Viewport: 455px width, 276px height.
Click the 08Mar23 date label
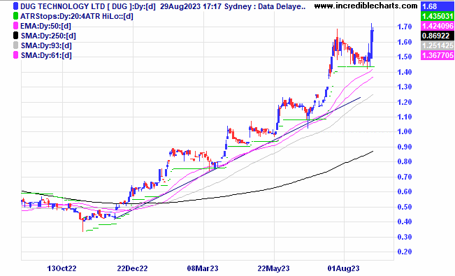203,268
